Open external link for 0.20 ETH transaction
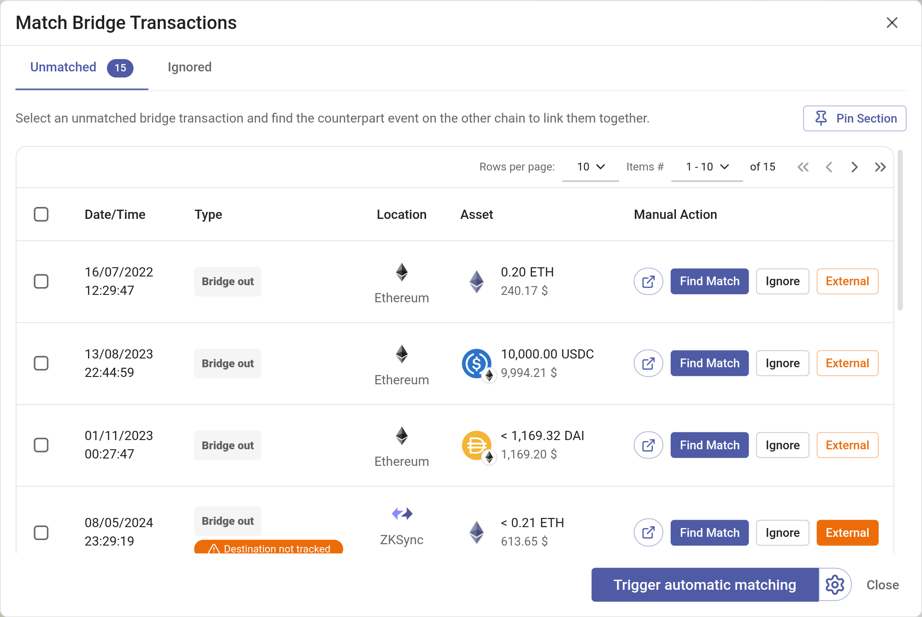The height and width of the screenshot is (617, 922). pyautogui.click(x=648, y=281)
